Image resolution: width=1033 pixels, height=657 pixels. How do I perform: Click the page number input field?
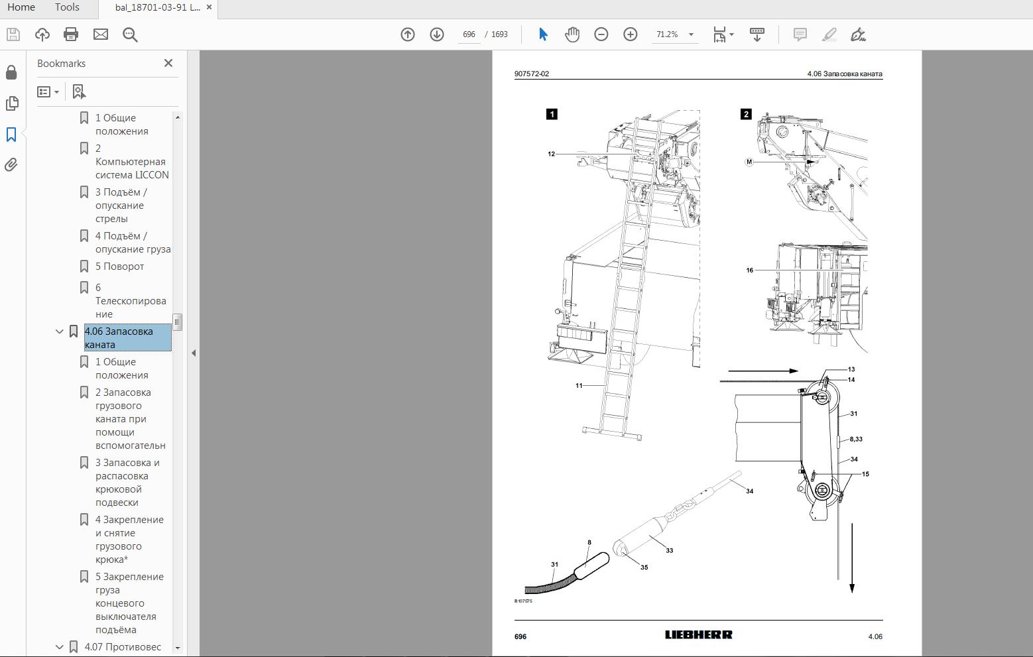[x=469, y=34]
